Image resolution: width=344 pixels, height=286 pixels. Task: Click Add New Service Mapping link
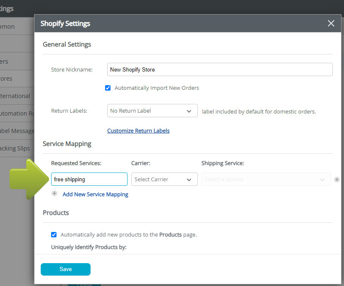(x=95, y=194)
